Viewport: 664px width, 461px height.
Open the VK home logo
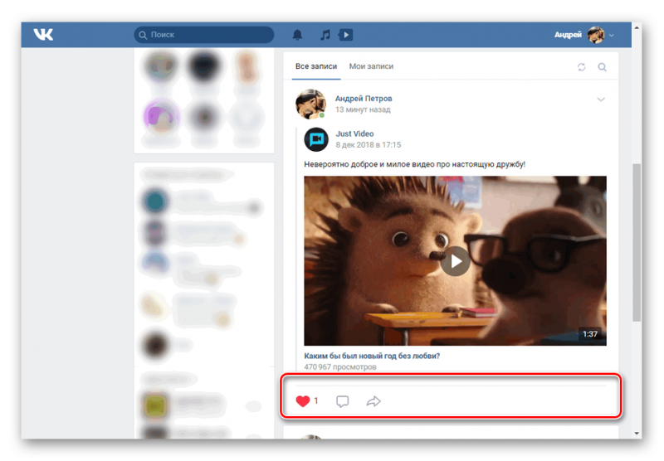(44, 34)
